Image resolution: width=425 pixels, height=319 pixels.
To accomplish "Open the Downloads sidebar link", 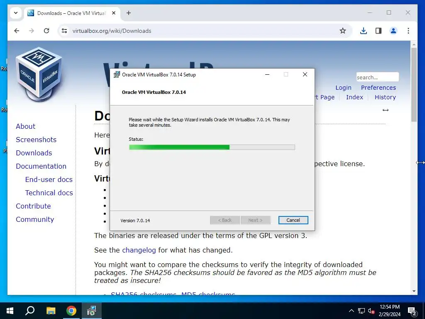I will 34,153.
